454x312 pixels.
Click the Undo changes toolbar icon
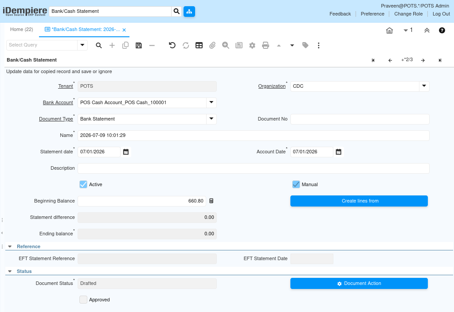tap(172, 46)
